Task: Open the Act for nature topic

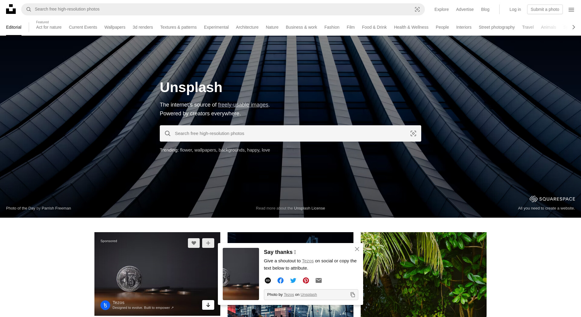Action: (x=49, y=27)
